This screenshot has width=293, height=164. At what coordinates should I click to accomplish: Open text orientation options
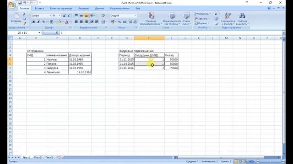pos(92,15)
